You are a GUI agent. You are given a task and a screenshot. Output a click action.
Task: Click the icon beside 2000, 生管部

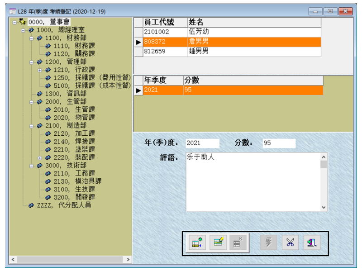coord(40,102)
